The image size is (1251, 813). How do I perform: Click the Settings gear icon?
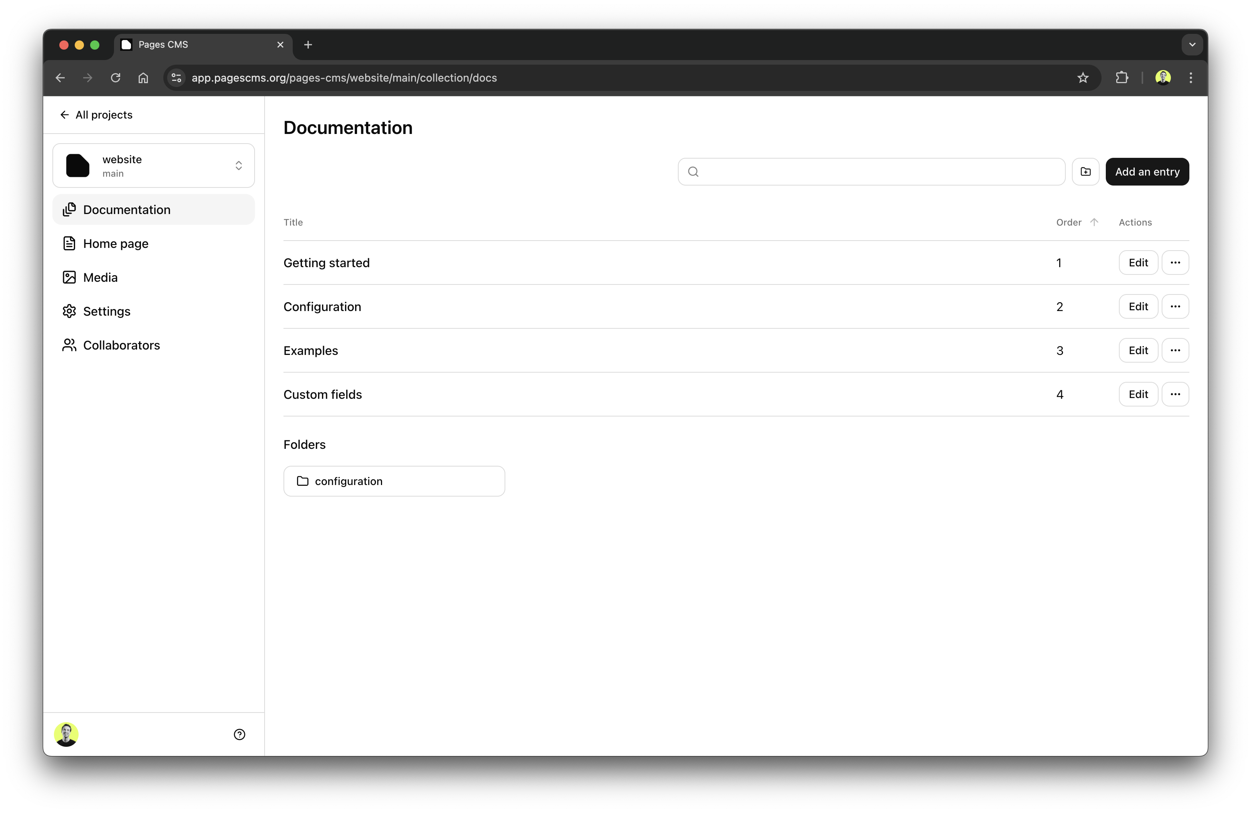click(x=70, y=311)
